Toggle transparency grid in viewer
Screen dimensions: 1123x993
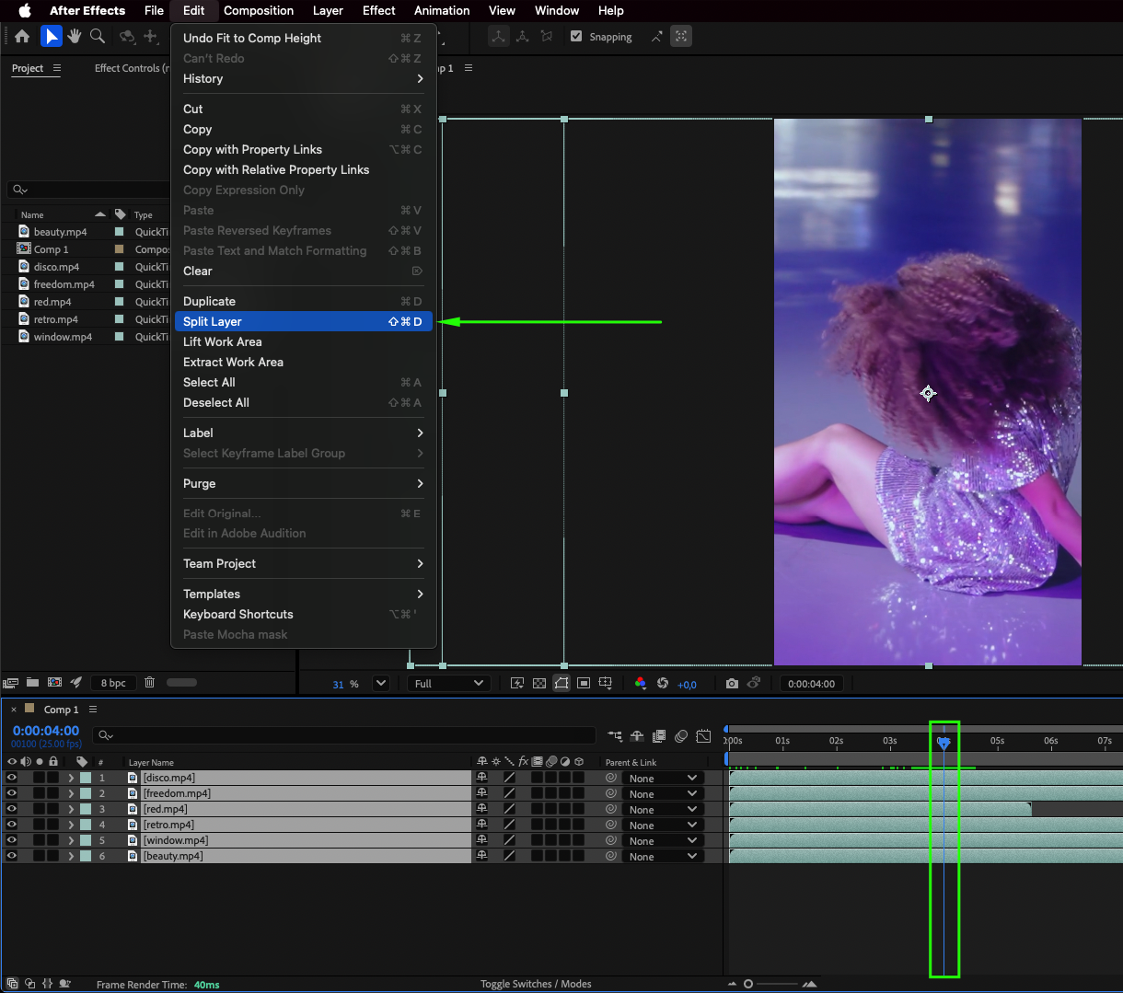coord(539,684)
